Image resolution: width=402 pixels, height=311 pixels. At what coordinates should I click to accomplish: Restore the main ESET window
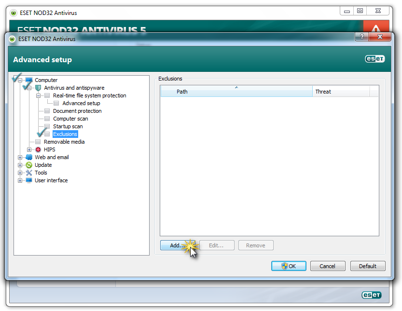[x=360, y=11]
